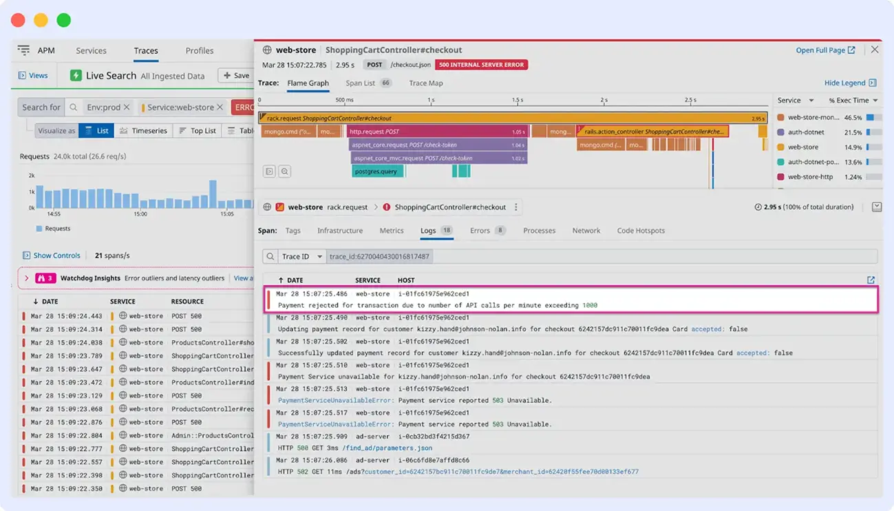Viewport: 894px width, 511px height.
Task: Open the Trace ID search type dropdown
Action: pyautogui.click(x=301, y=255)
